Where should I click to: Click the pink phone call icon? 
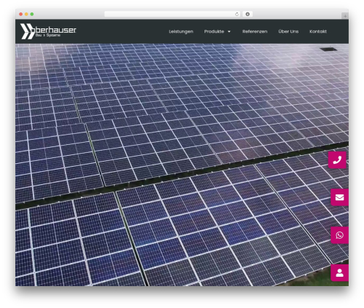[337, 160]
